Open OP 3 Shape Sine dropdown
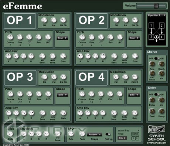The width and height of the screenshot is (170, 146). (62, 95)
